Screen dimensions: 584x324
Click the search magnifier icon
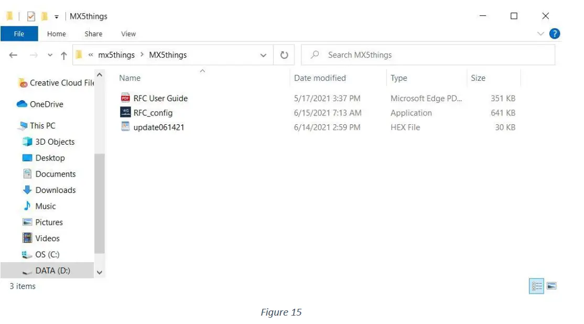coord(315,55)
